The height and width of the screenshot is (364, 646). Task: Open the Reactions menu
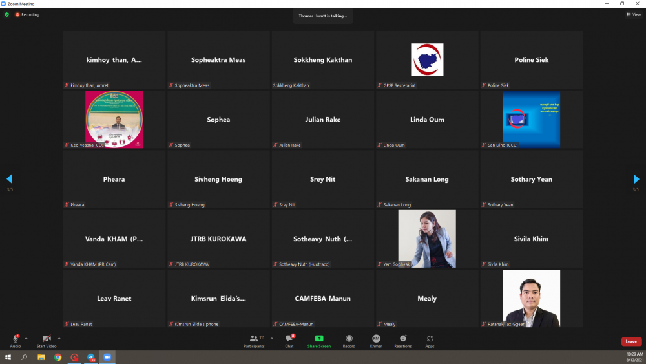point(403,339)
